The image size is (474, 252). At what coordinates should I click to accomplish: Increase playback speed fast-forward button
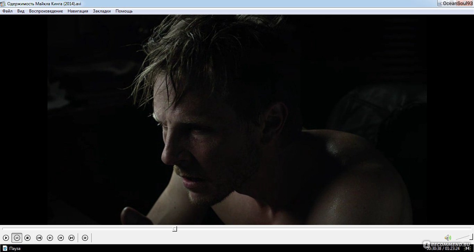[61, 238]
